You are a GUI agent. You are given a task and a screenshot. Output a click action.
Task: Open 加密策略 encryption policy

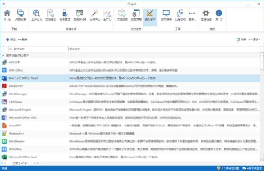pyautogui.click(x=136, y=15)
